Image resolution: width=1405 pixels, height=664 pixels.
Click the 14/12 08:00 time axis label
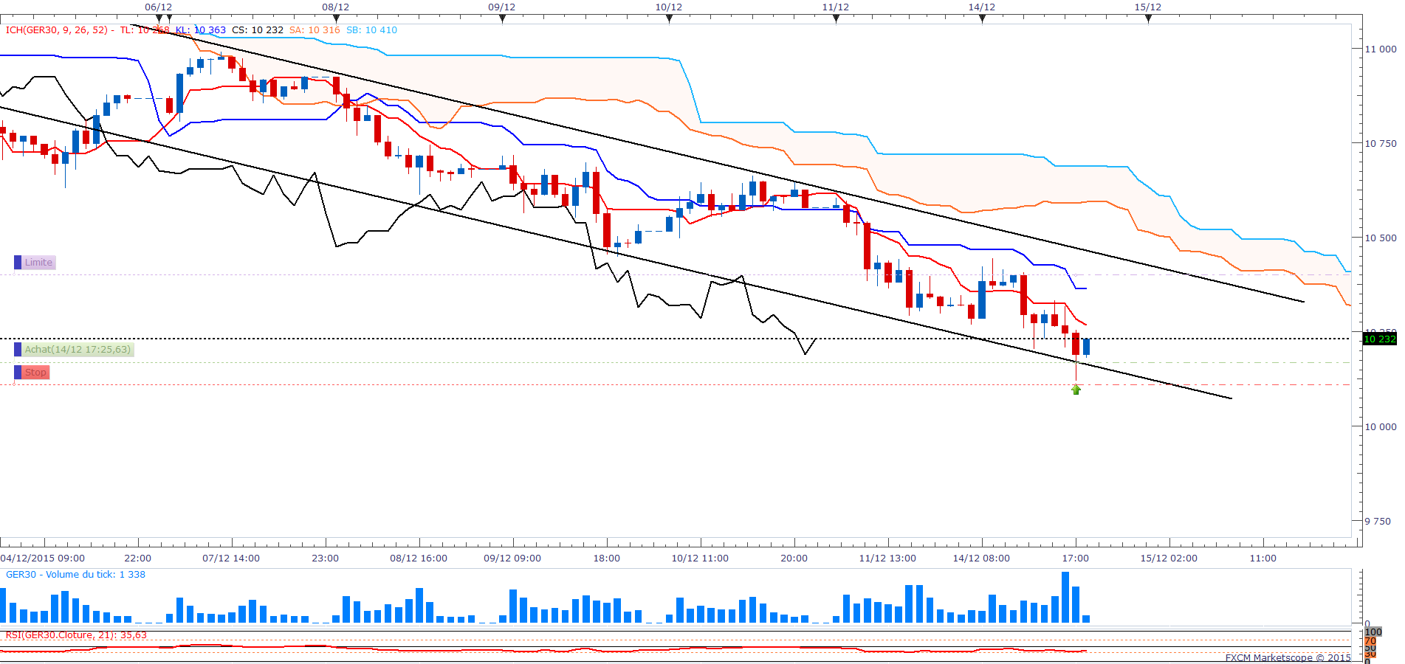tap(981, 558)
